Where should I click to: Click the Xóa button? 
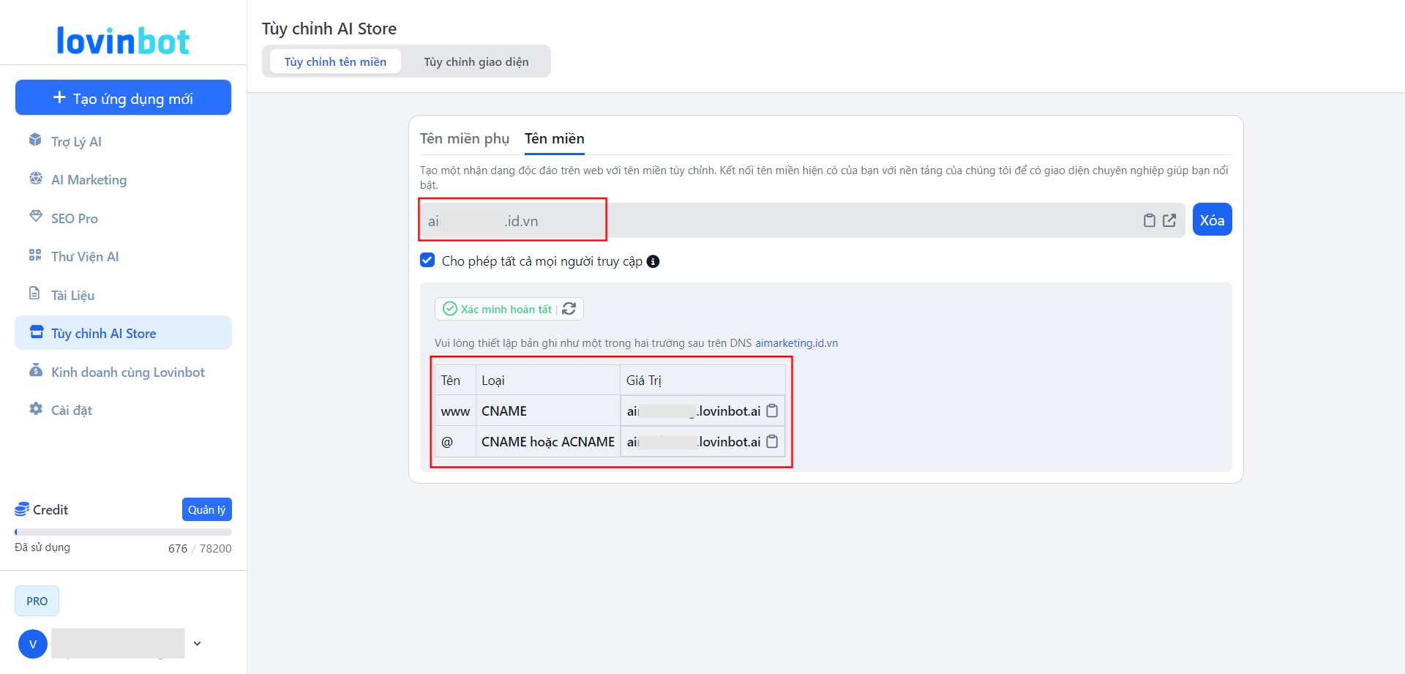tap(1212, 220)
